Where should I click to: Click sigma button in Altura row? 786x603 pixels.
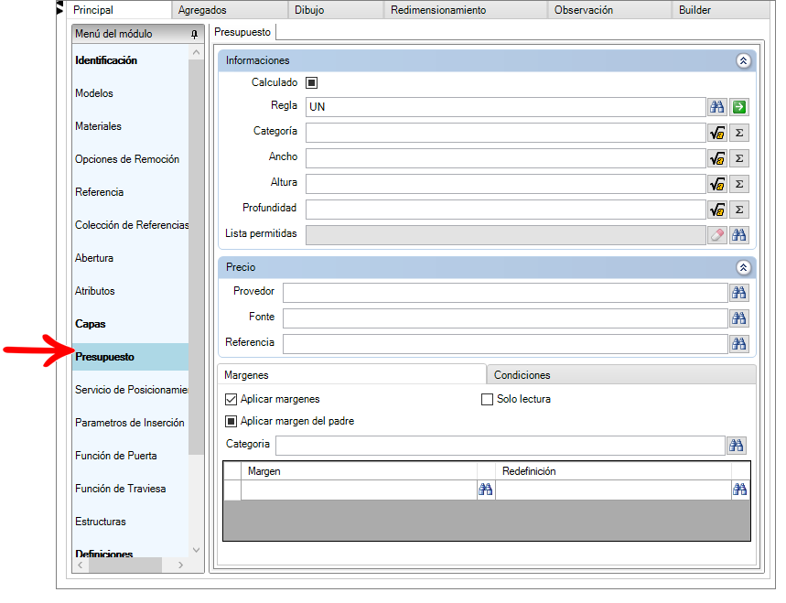739,184
